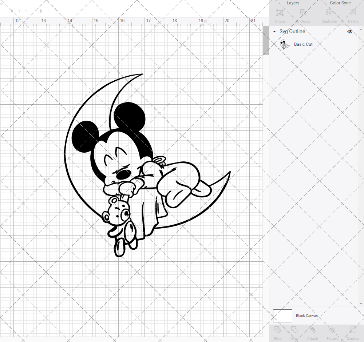Collapse the Svg Outline layer group

coord(274,32)
